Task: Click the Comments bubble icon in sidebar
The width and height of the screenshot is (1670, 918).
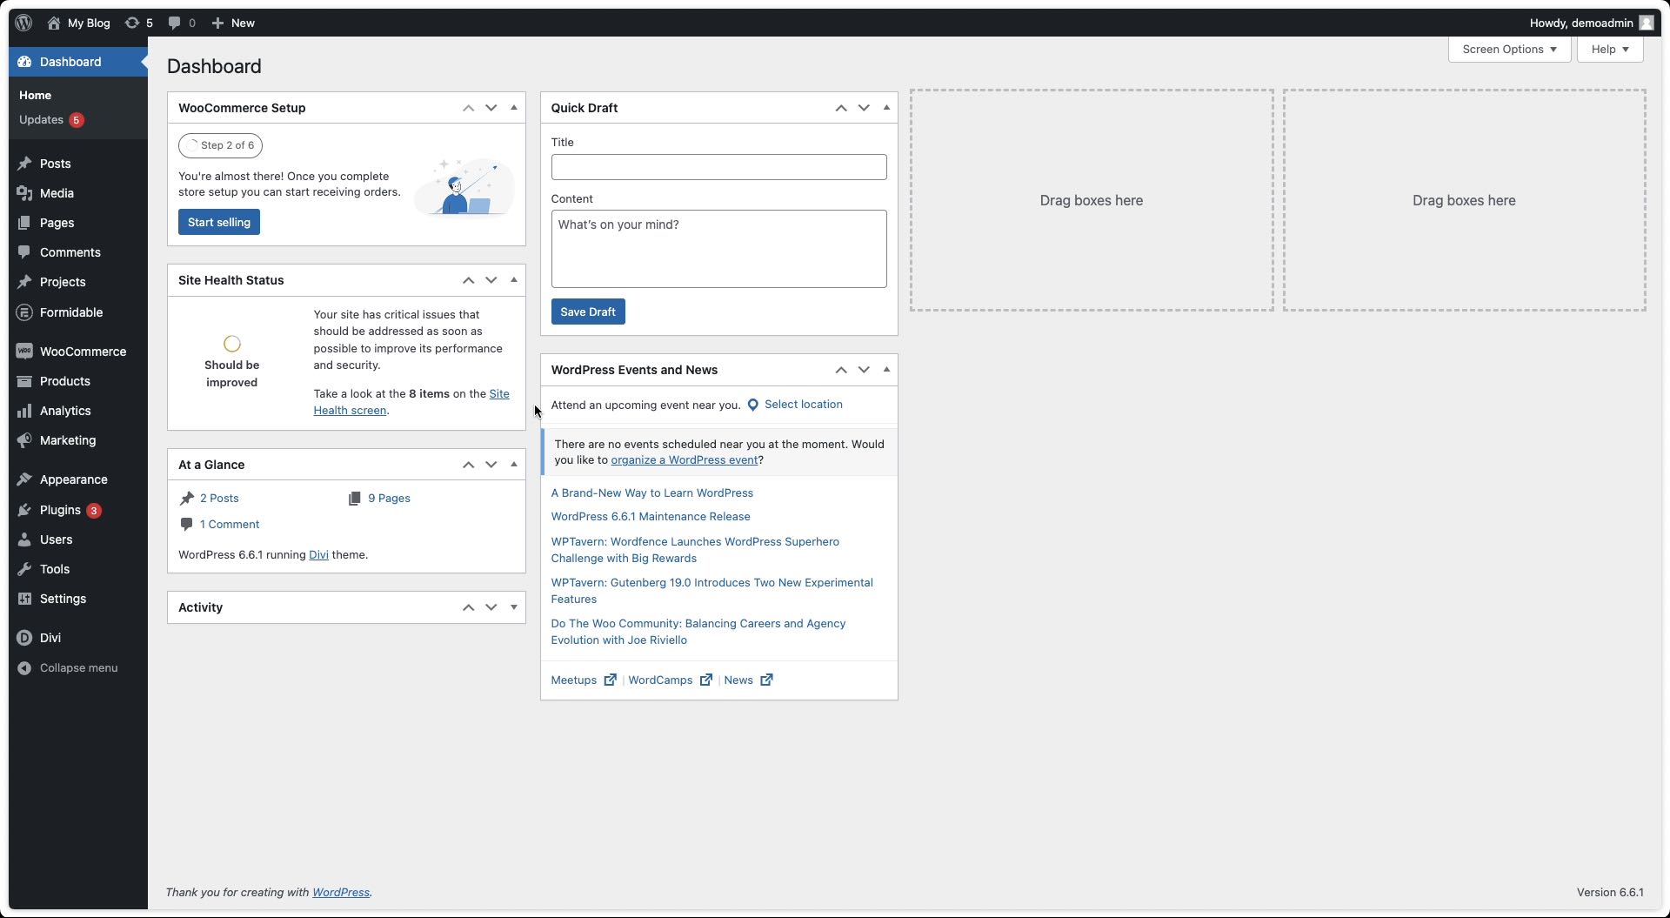Action: click(24, 252)
